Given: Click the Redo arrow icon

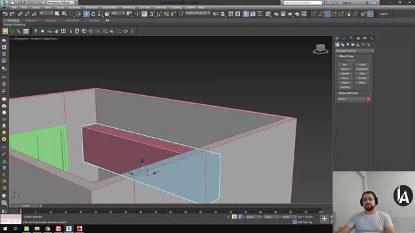Looking at the screenshot, I should tap(12, 14).
